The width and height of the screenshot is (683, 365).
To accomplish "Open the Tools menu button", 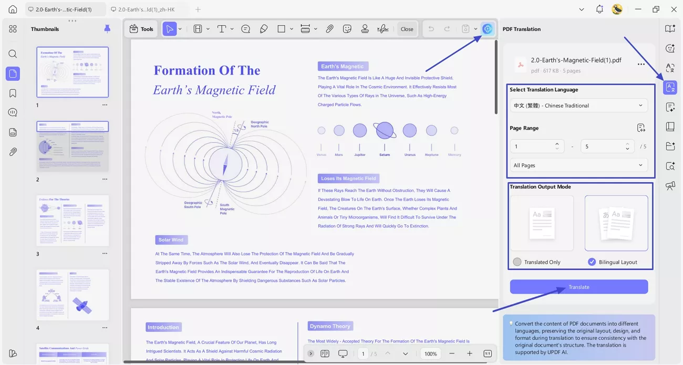I will click(141, 29).
